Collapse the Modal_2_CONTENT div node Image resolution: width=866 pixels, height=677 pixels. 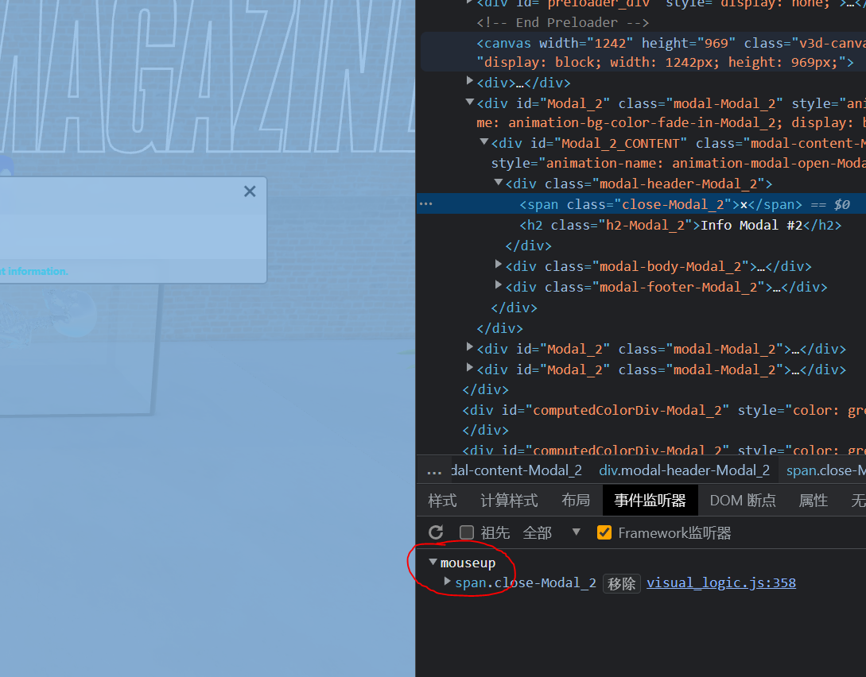(x=484, y=141)
